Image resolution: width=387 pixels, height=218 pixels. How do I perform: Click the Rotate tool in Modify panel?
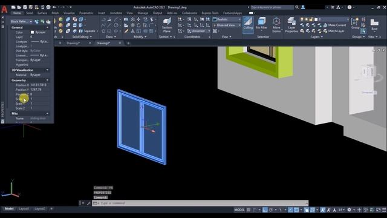pos(138,25)
